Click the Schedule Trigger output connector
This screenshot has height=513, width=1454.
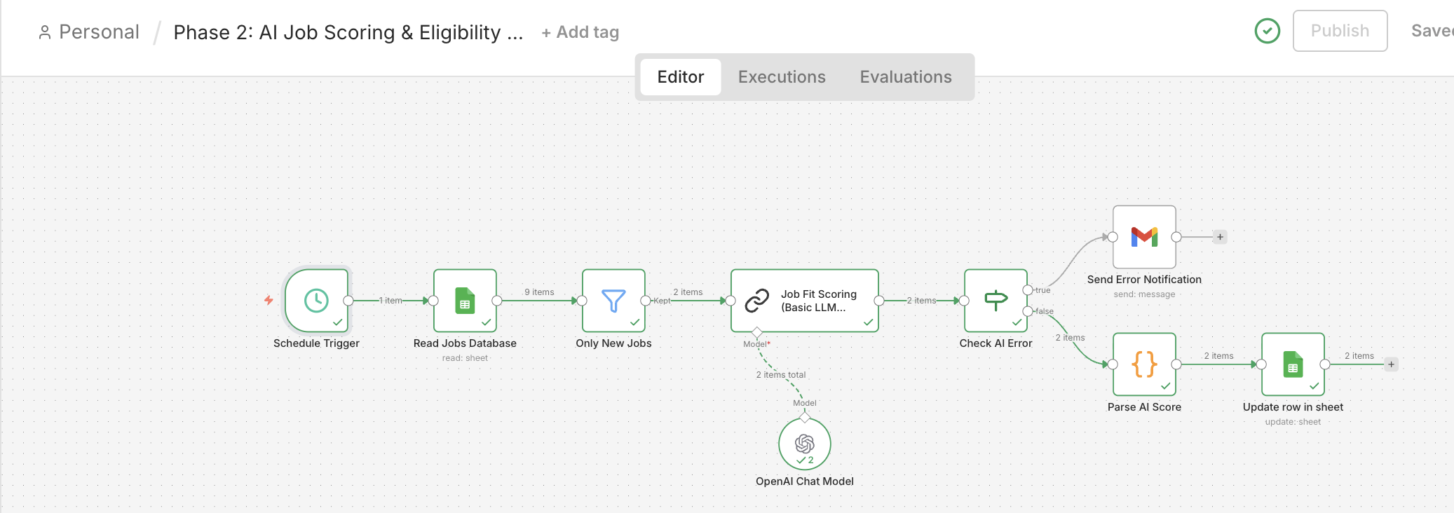click(348, 301)
